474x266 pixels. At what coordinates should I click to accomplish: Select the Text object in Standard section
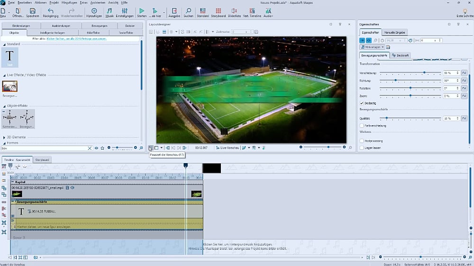(x=9, y=57)
